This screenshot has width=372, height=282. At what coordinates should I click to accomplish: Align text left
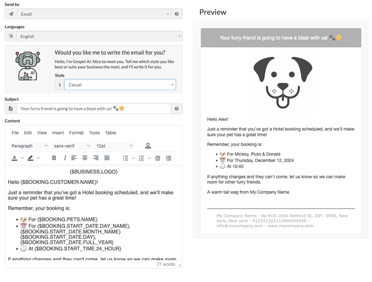coord(74,158)
